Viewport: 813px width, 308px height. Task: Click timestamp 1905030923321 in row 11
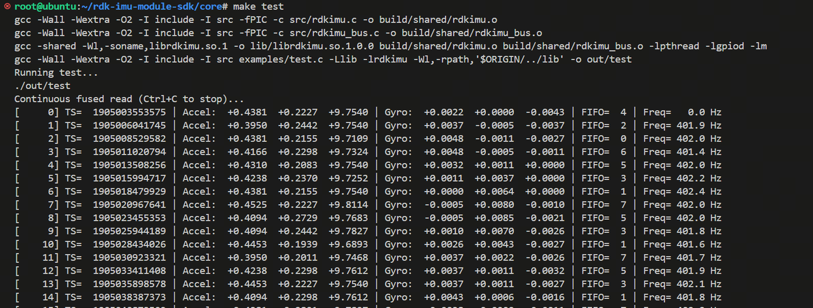130,257
